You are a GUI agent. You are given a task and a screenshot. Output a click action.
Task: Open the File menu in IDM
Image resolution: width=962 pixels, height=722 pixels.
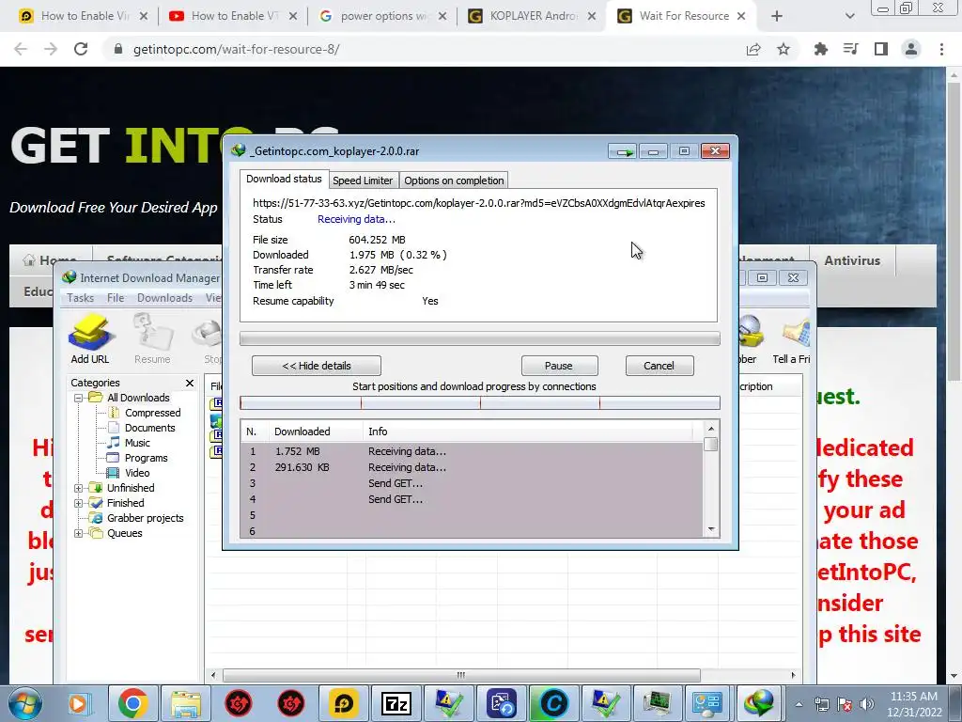116,298
